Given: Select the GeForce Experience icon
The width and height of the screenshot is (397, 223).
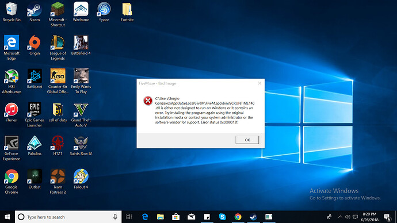Looking at the screenshot, I should click(12, 148).
